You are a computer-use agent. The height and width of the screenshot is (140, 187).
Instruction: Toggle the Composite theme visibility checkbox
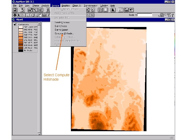(15, 24)
